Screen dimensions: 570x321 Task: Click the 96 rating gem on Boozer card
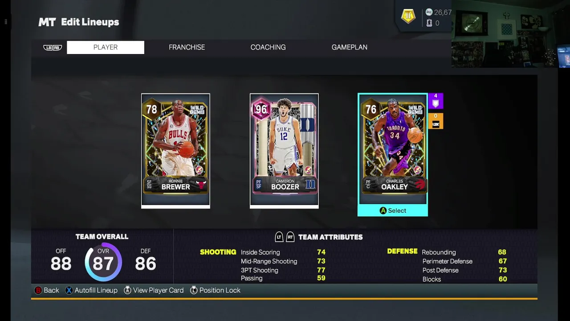[261, 109]
